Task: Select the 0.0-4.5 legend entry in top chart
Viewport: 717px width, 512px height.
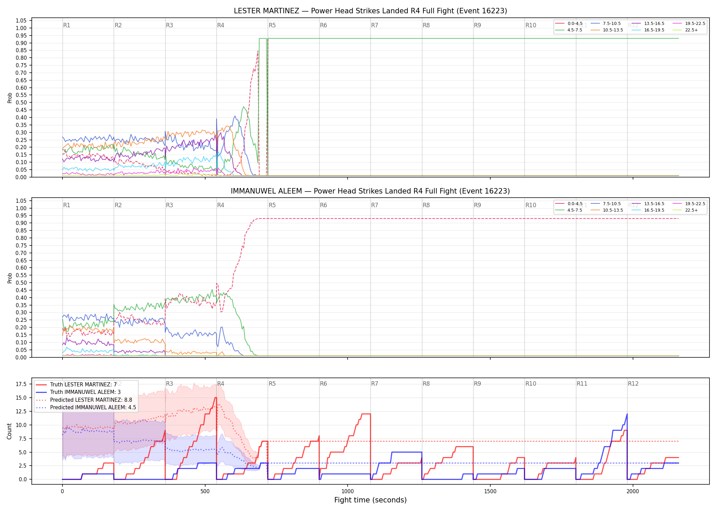Action: (569, 24)
